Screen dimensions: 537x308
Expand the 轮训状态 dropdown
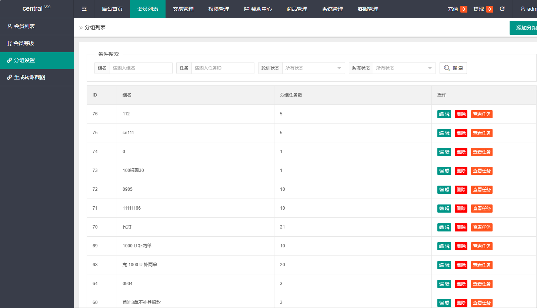point(313,68)
